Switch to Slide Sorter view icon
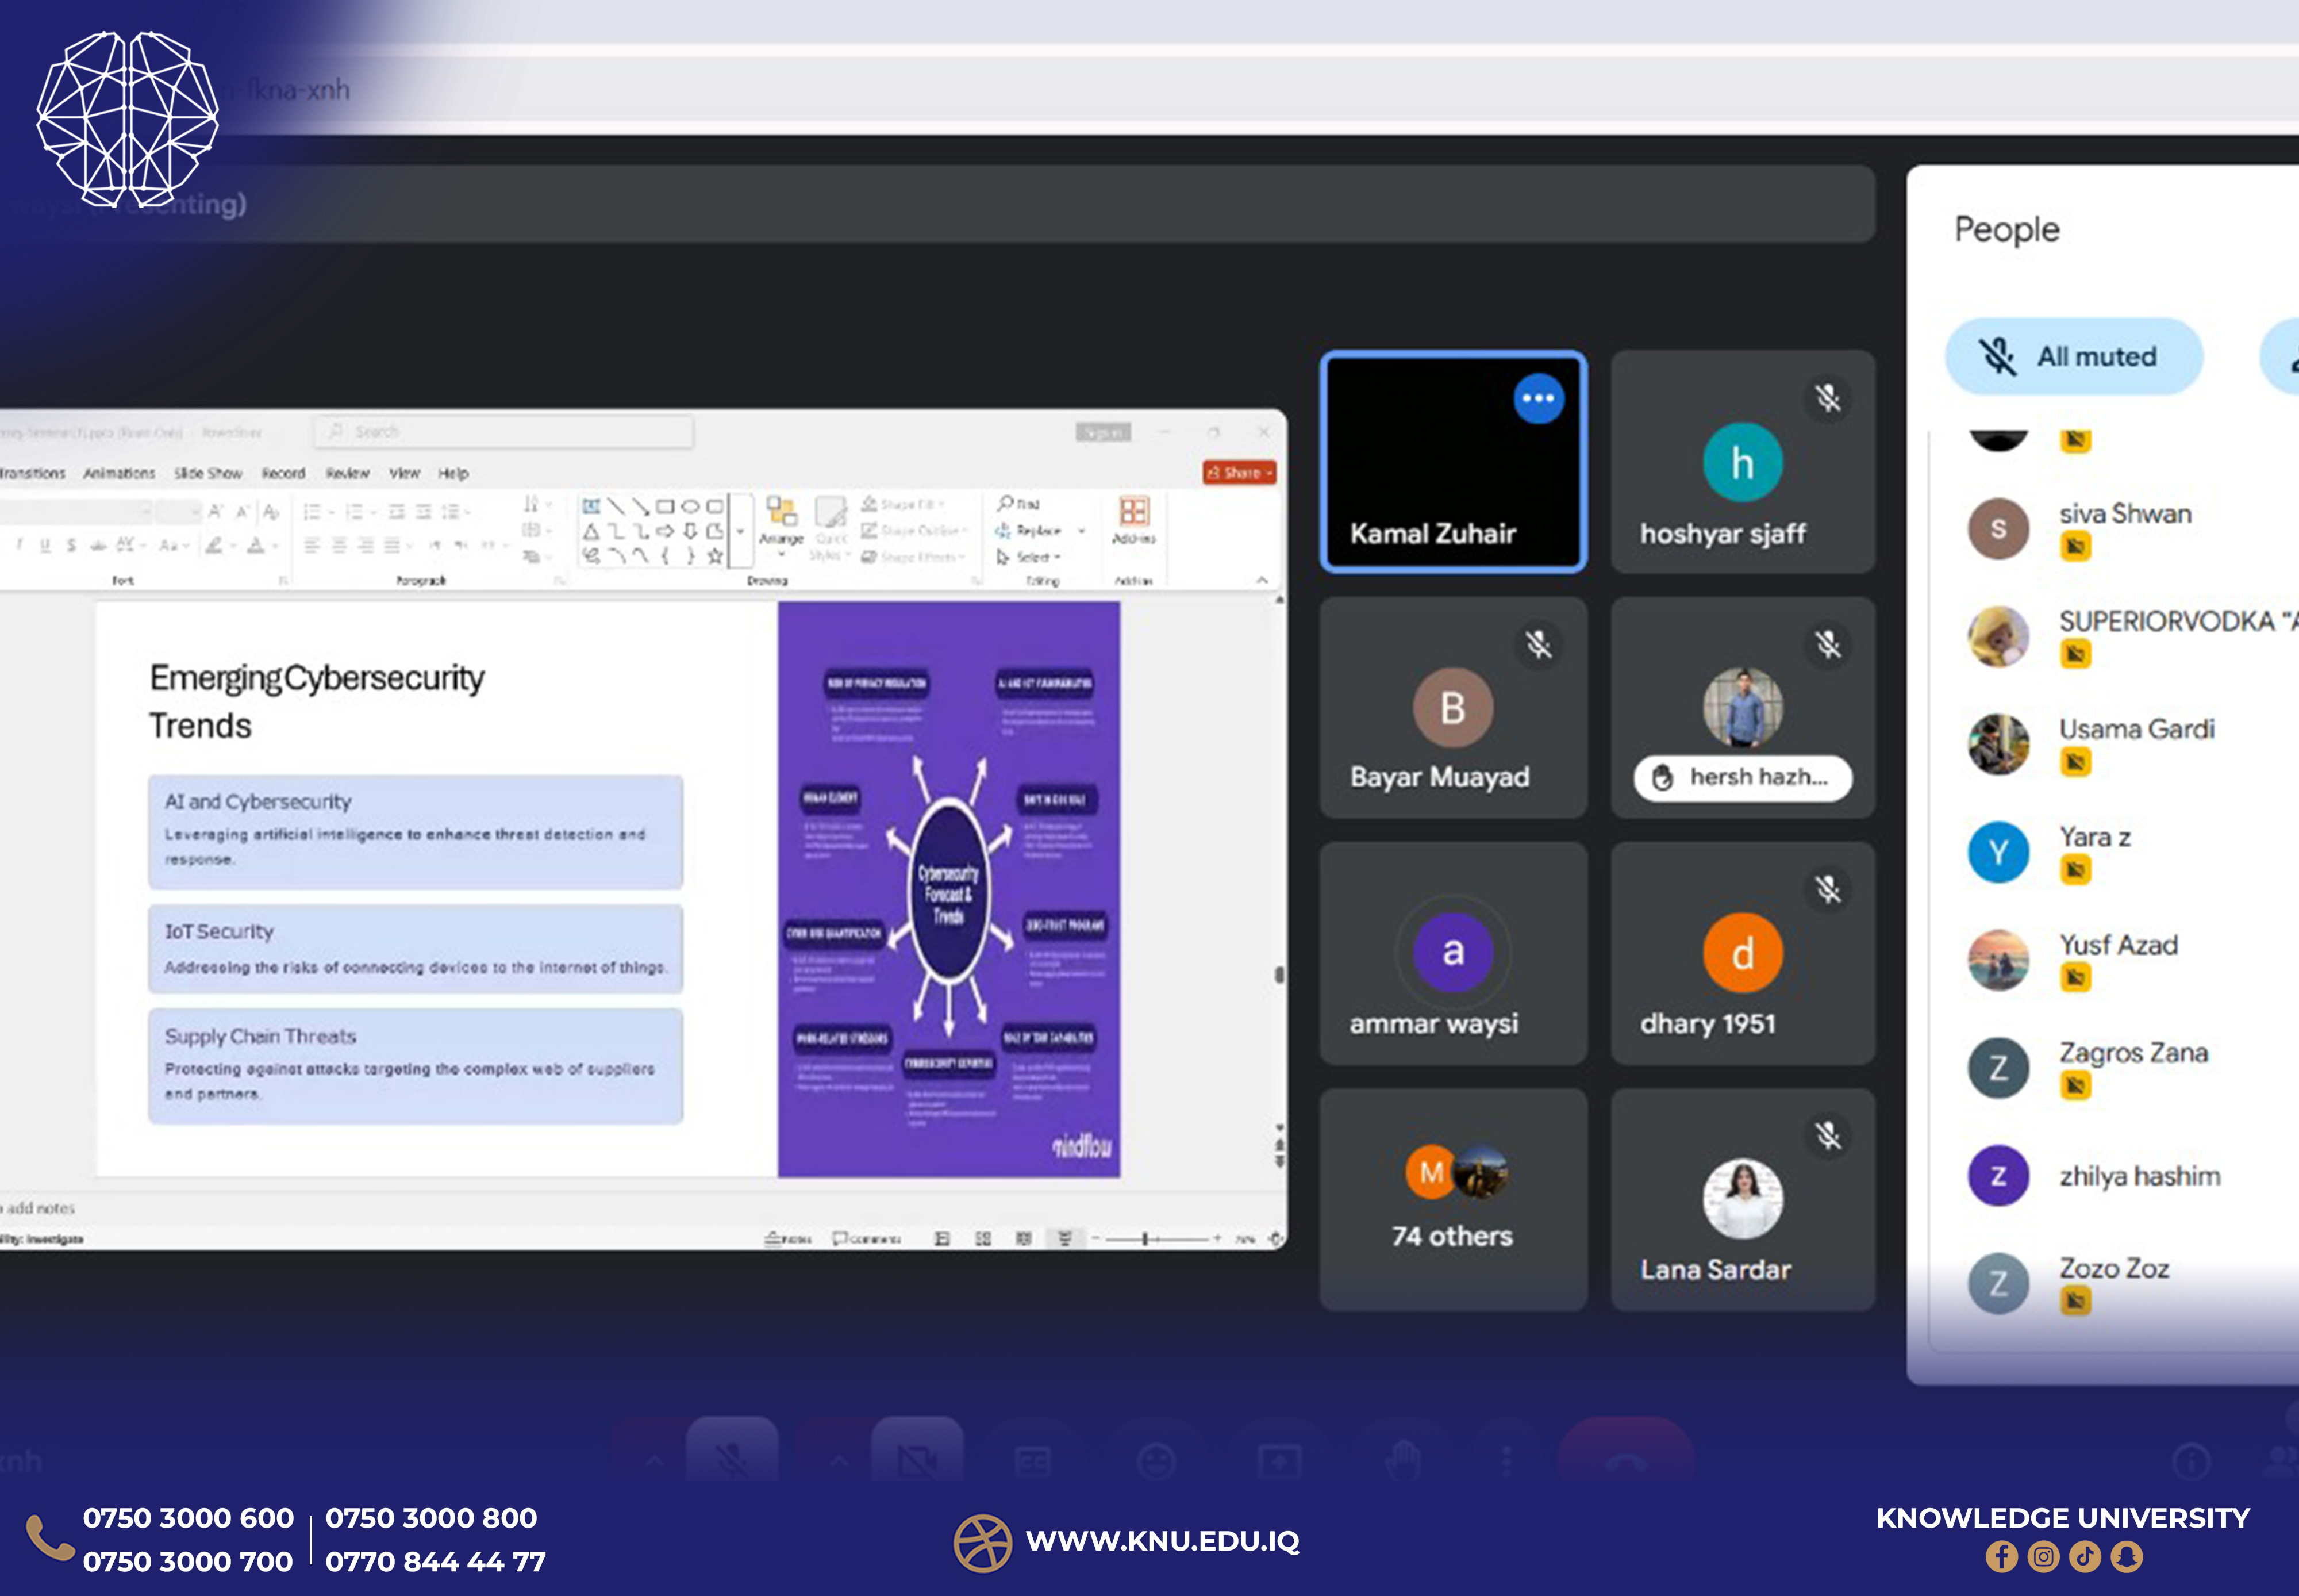The width and height of the screenshot is (2299, 1596). click(x=983, y=1239)
